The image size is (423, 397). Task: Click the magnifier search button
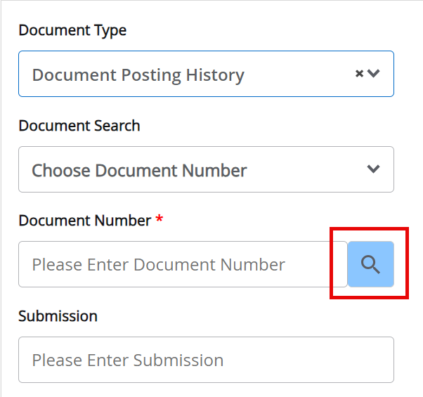(x=370, y=264)
